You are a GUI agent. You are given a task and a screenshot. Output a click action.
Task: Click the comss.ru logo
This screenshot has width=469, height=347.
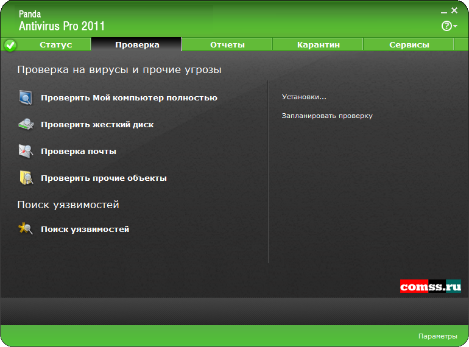[x=430, y=287]
